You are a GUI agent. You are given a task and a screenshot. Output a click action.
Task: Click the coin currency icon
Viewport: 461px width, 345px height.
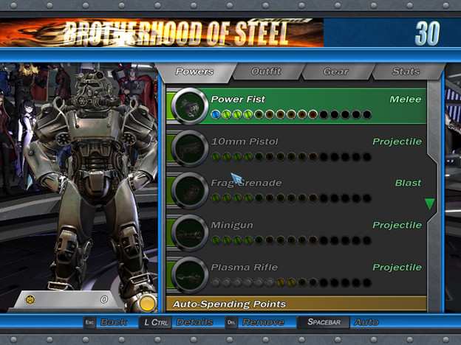coord(30,299)
